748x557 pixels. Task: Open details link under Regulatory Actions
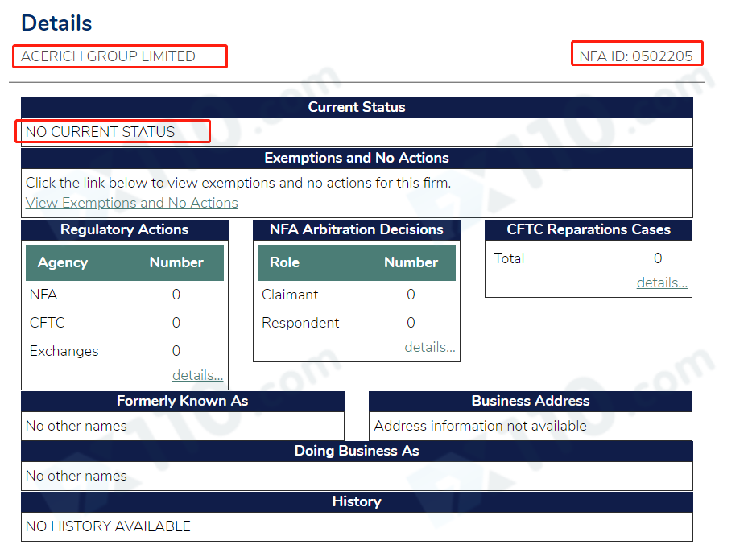tap(197, 375)
